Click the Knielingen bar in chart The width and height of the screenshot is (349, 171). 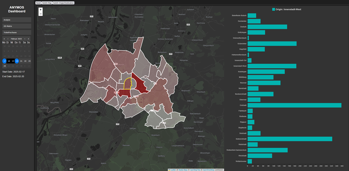[x=266, y=71]
